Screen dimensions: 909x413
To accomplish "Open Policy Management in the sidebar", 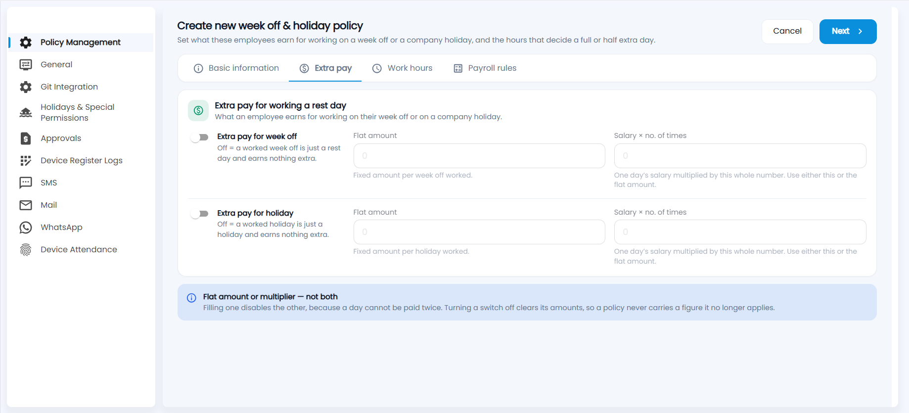I will pyautogui.click(x=81, y=43).
